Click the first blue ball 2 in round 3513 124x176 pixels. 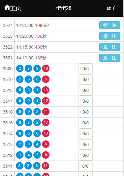[20, 144]
